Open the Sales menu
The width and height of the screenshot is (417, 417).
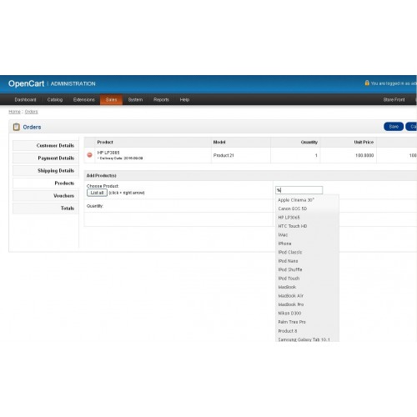[x=111, y=100]
